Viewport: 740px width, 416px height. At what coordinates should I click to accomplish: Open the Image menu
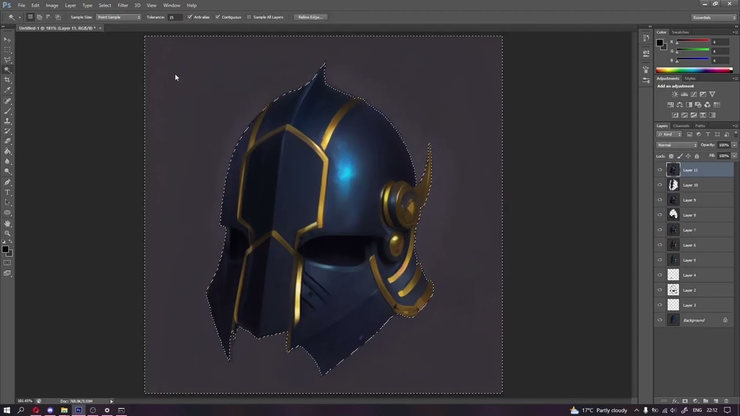(52, 5)
